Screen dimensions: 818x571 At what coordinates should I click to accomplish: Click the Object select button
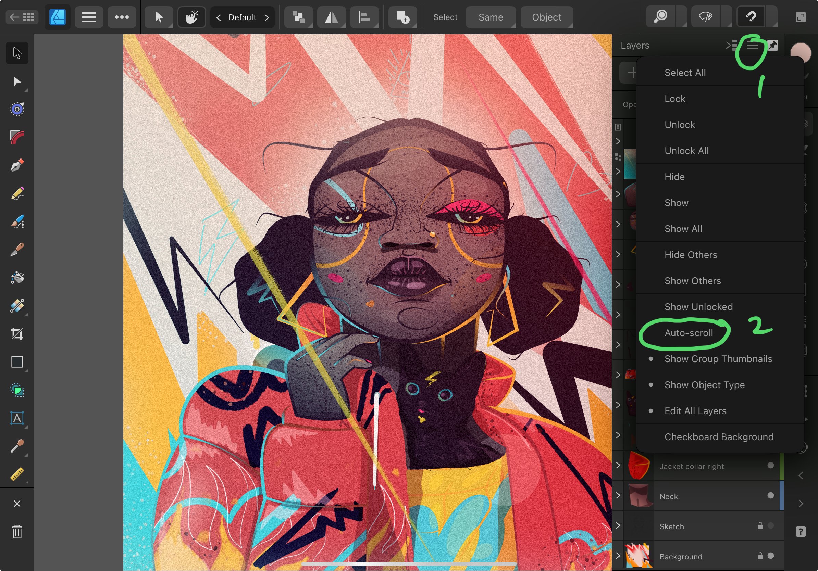pos(546,17)
